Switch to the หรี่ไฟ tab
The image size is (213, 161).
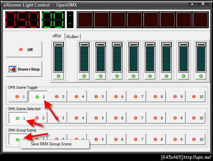[x=57, y=36]
